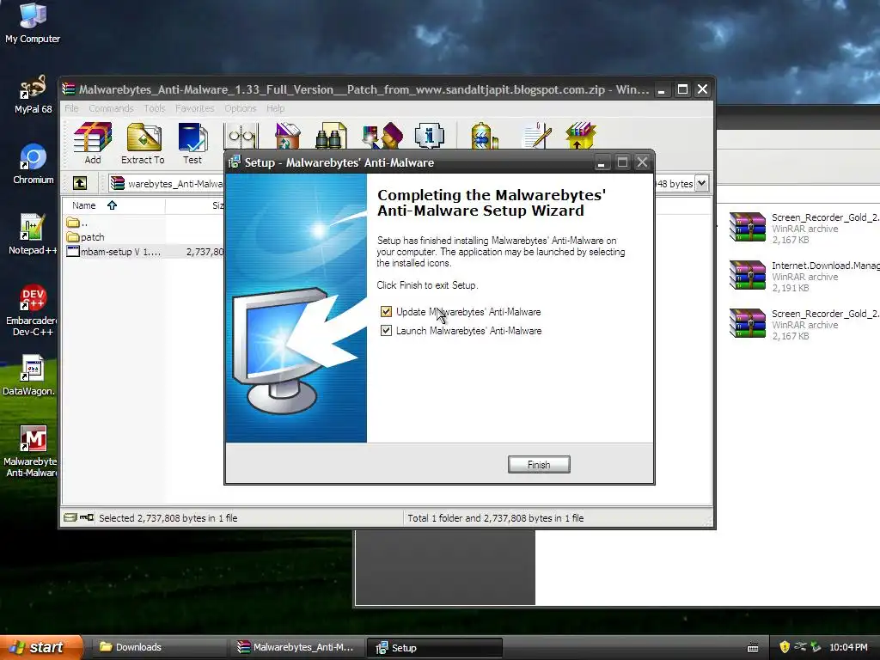Select the DataWagon desktop shortcut
The image size is (880, 660).
31,375
